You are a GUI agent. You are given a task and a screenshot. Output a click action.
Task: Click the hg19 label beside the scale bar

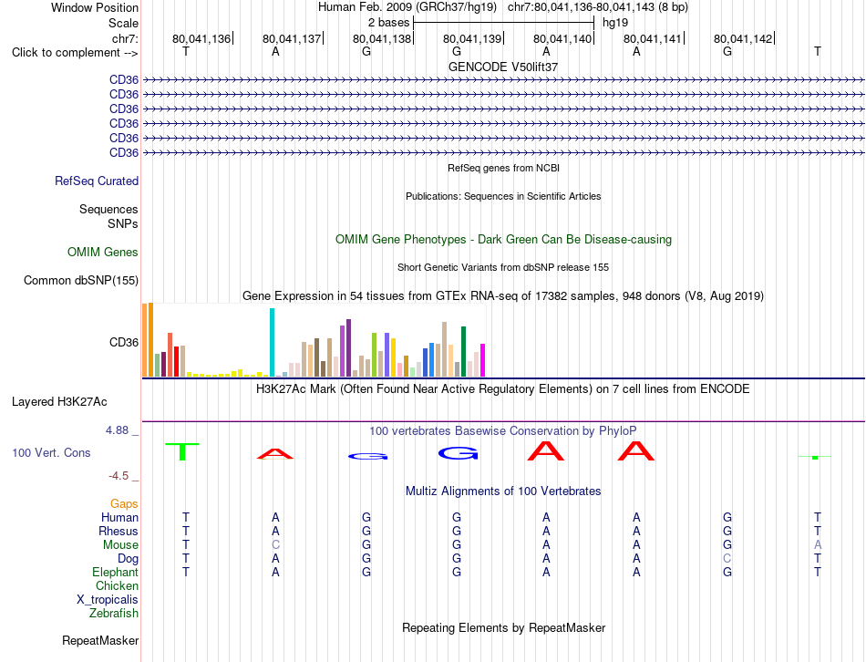click(x=615, y=23)
